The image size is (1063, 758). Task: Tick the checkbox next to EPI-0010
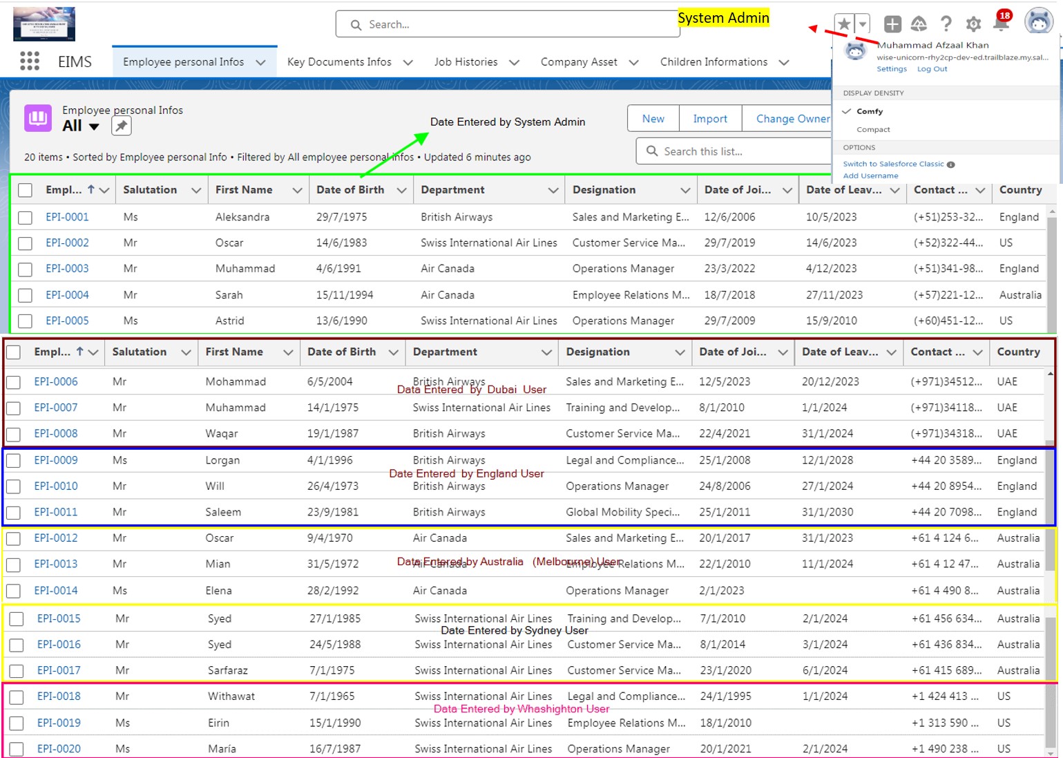[13, 487]
